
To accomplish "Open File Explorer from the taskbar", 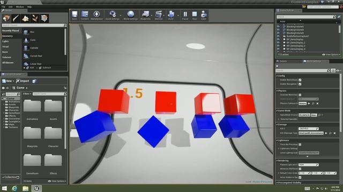I will (x=26, y=188).
